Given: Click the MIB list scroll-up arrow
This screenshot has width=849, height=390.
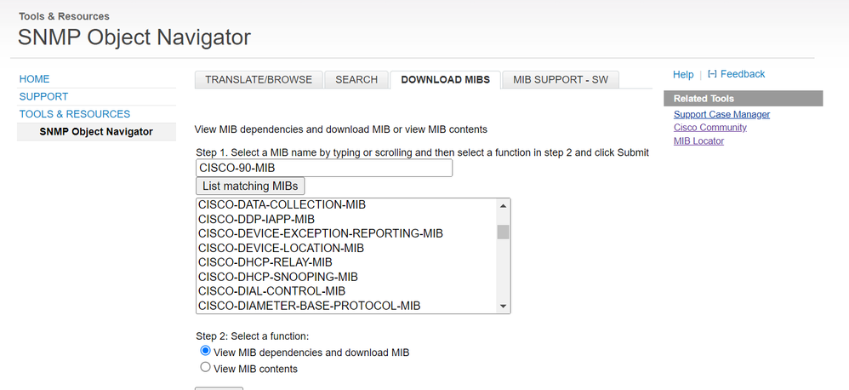Looking at the screenshot, I should pyautogui.click(x=503, y=206).
